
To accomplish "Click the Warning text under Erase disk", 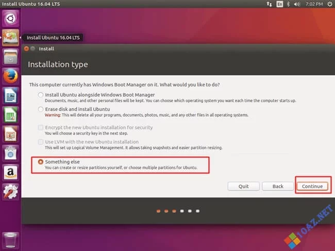I will pyautogui.click(x=146, y=115).
